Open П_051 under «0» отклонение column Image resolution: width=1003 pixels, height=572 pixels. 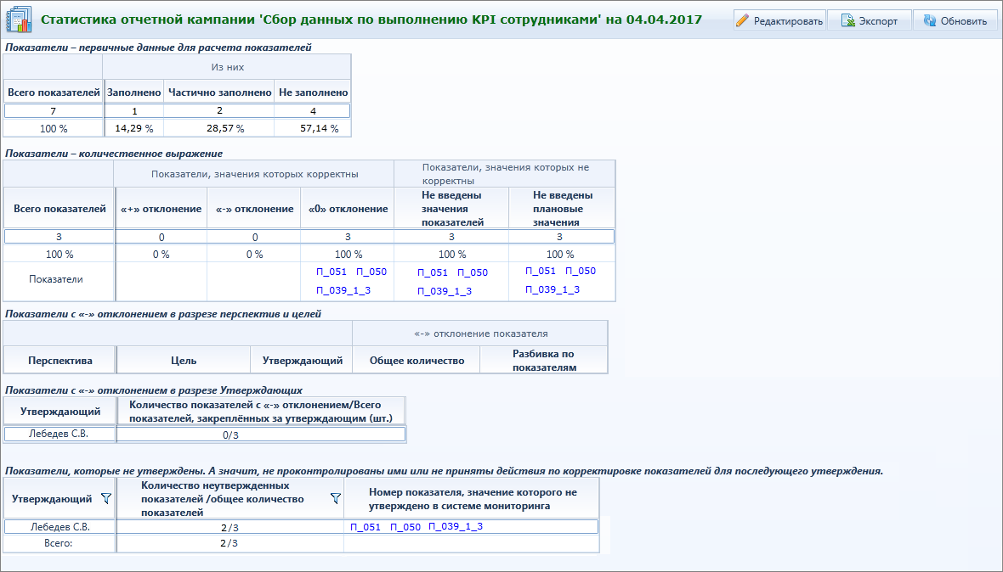331,272
